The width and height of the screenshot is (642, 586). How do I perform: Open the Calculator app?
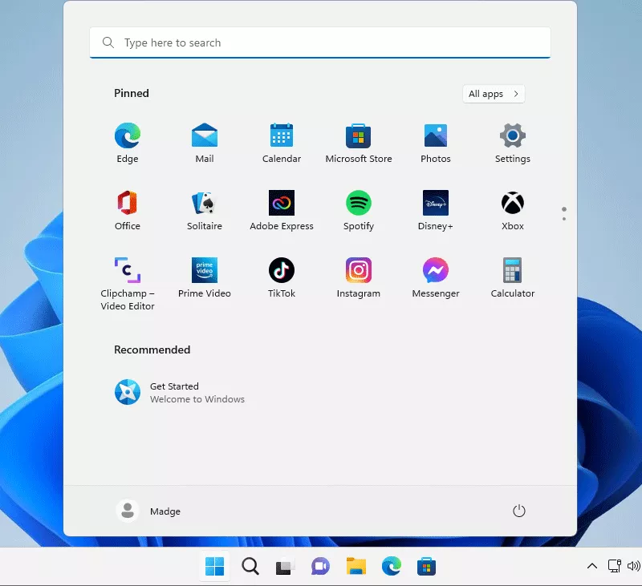512,270
